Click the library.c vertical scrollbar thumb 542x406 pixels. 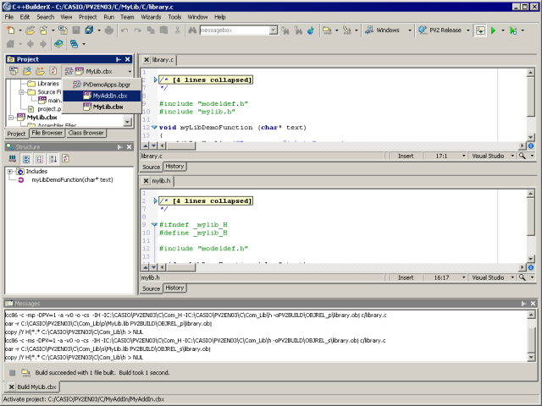[x=531, y=96]
